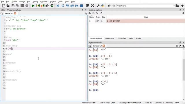The width and height of the screenshot is (185, 104).
Task: Run the current line in the debugger
Action: click(63, 5)
